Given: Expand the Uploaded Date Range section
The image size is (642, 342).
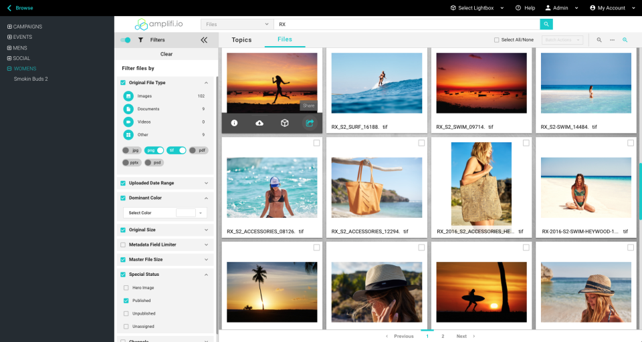Looking at the screenshot, I should 206,183.
